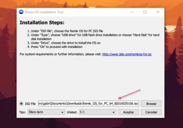Screen dimensions: 183x128
Task: Click the 'Installation Steps:' heading
Action: tap(42, 22)
